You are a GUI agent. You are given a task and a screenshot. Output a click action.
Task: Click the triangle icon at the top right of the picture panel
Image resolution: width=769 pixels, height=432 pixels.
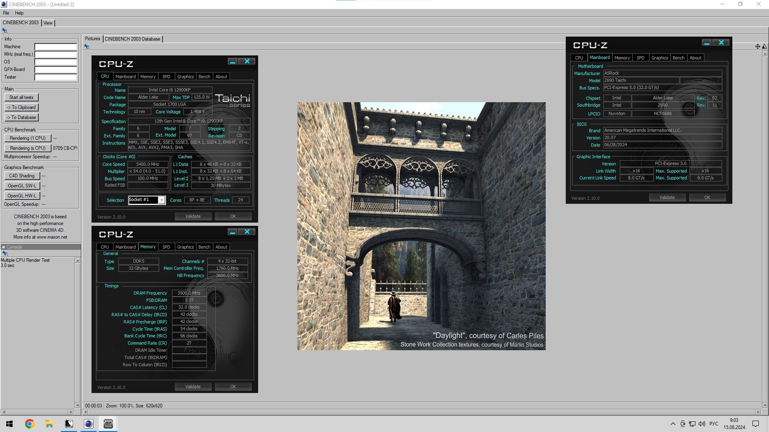coord(764,46)
